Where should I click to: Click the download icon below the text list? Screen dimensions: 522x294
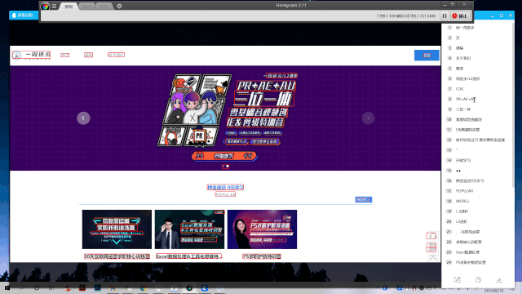pos(499,279)
